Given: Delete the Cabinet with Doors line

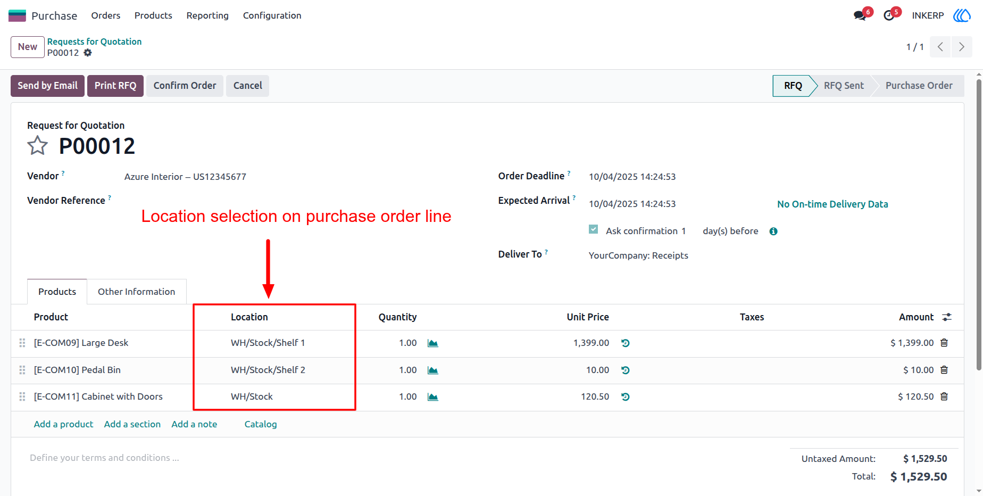Looking at the screenshot, I should click(944, 396).
